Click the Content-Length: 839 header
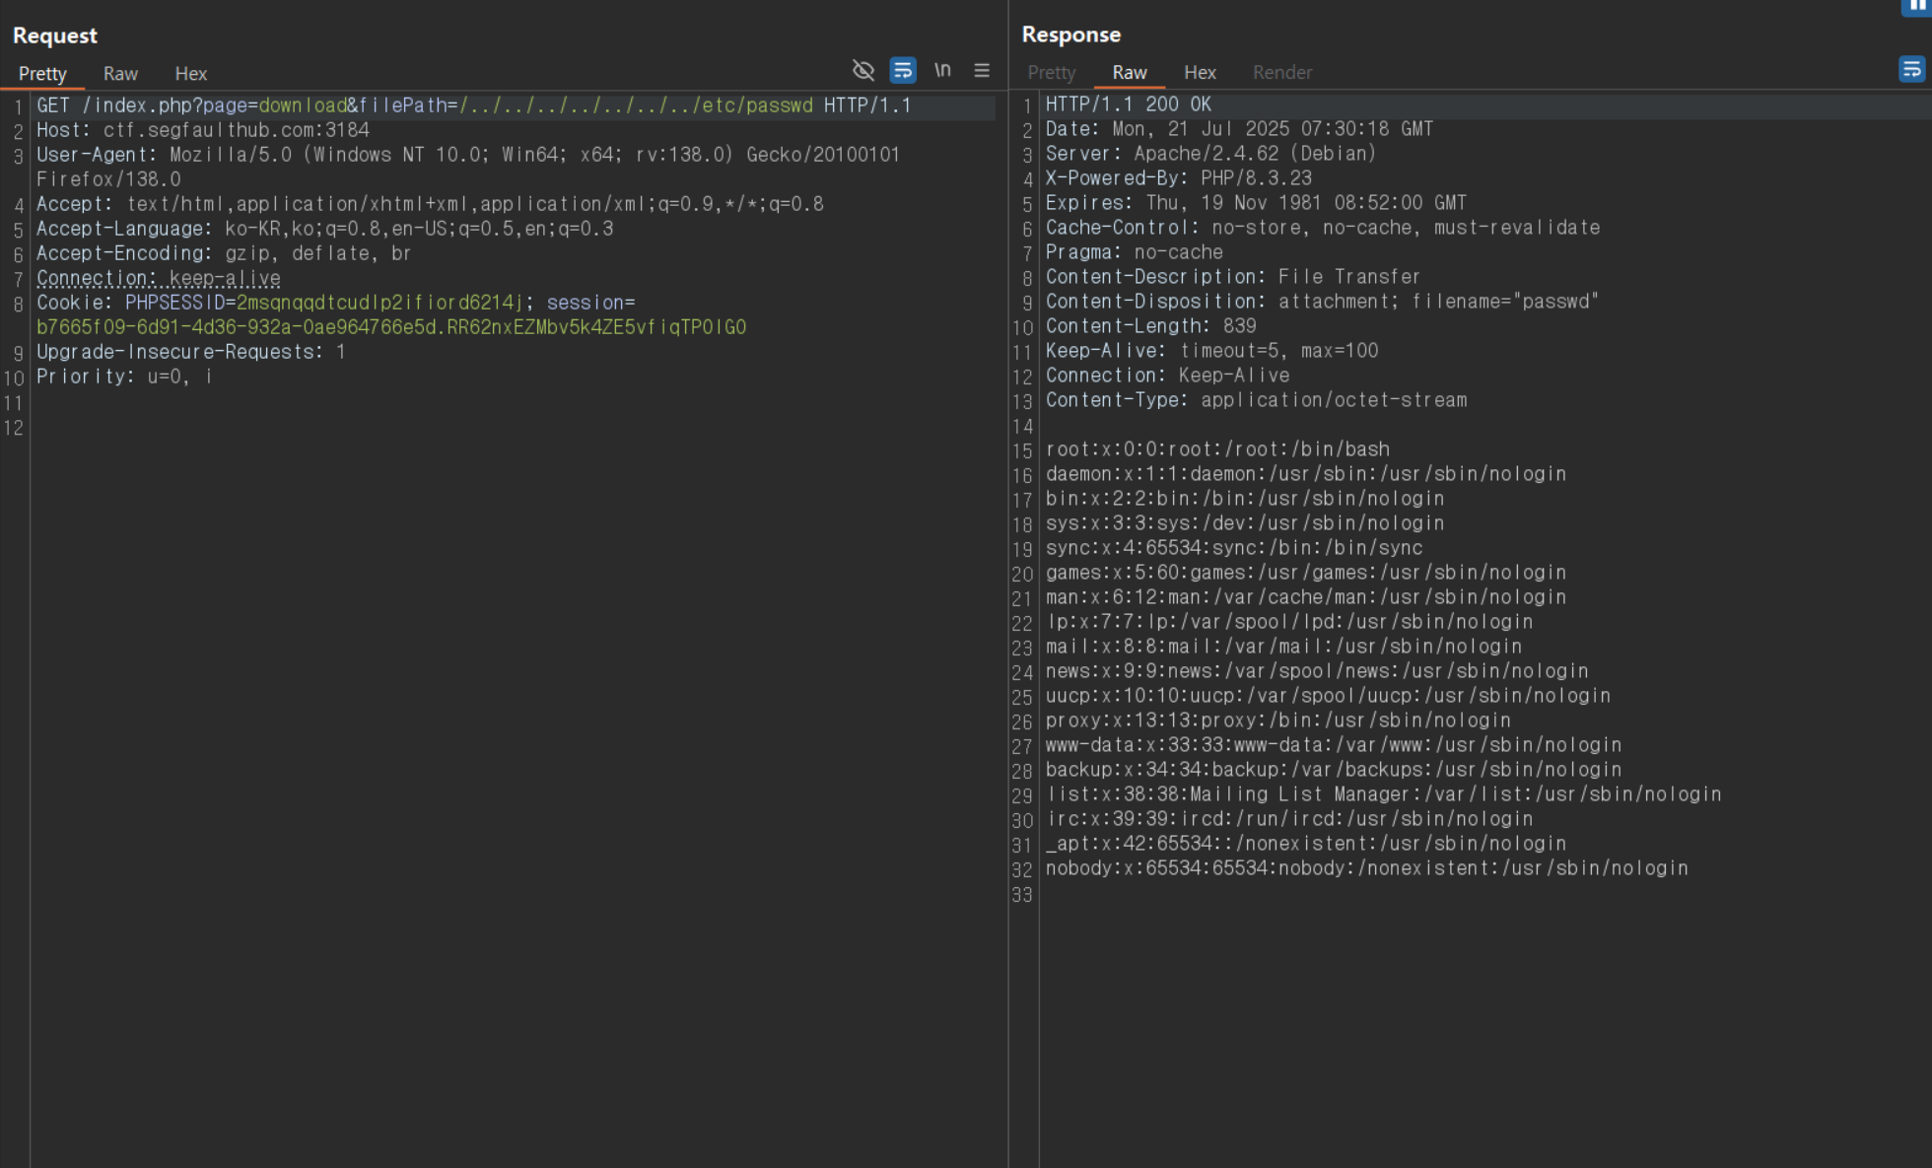Image resolution: width=1932 pixels, height=1168 pixels. coord(1151,326)
